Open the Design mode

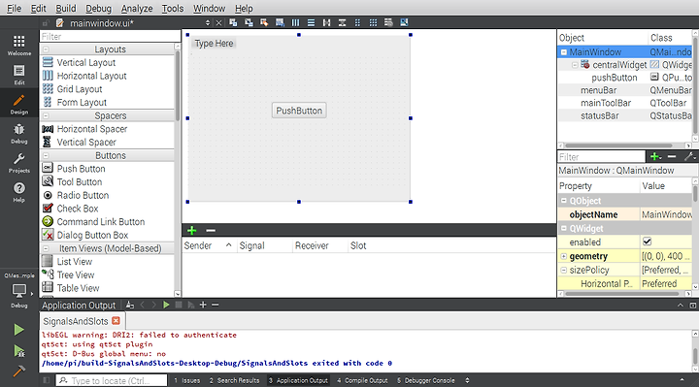18,104
